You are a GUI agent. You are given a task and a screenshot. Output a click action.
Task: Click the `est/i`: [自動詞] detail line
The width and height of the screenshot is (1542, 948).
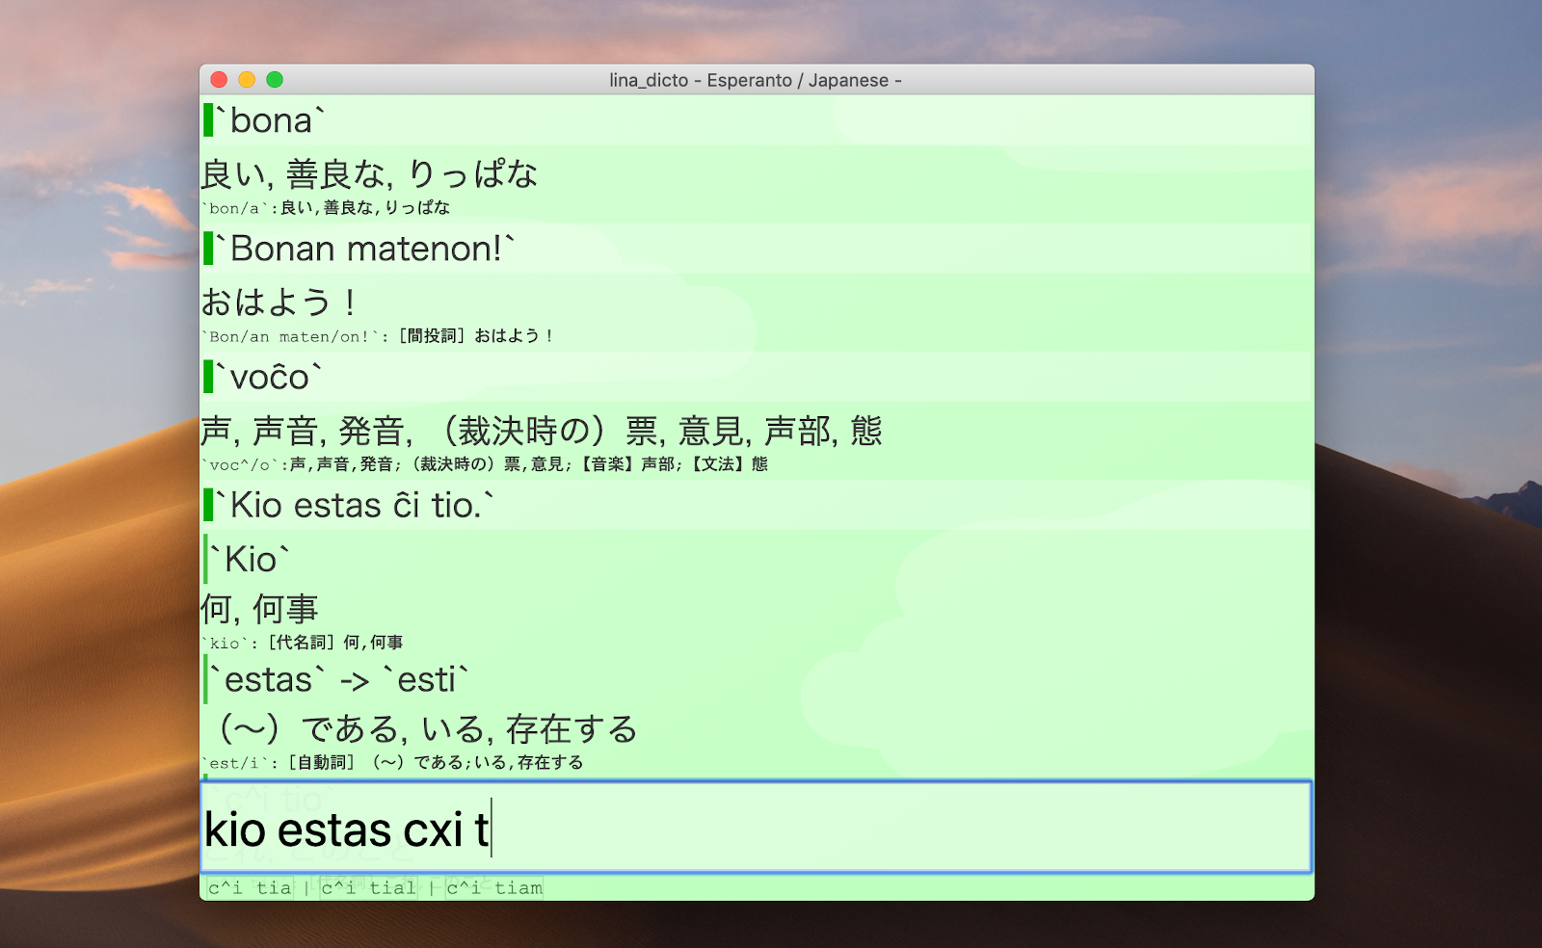[393, 763]
